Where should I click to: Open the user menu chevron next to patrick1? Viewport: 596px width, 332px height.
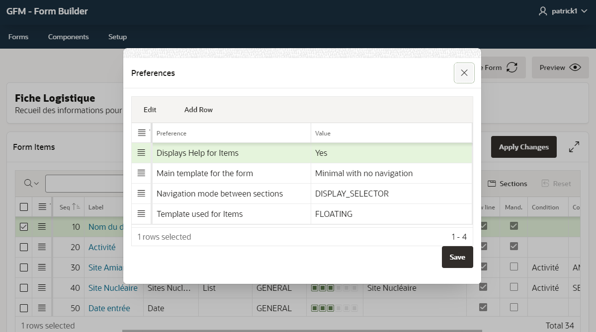coord(584,10)
